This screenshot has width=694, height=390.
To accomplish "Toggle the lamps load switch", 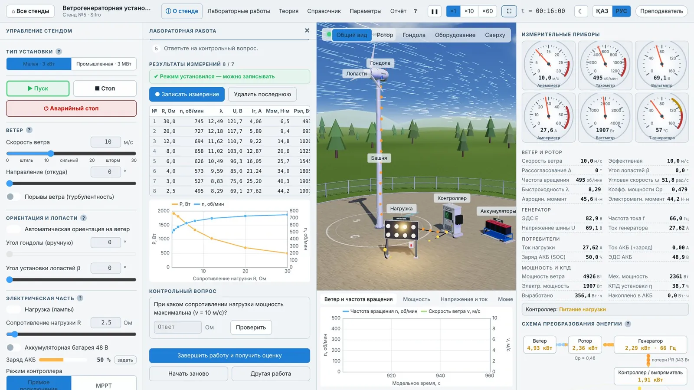I will [13, 309].
